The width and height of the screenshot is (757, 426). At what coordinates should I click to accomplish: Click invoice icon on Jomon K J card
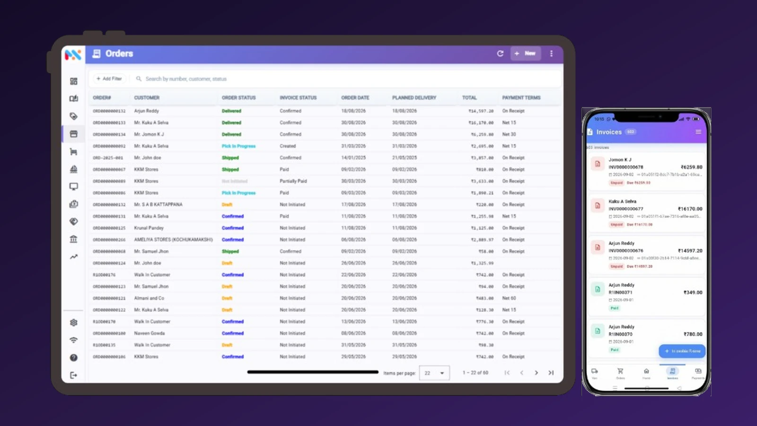click(598, 164)
